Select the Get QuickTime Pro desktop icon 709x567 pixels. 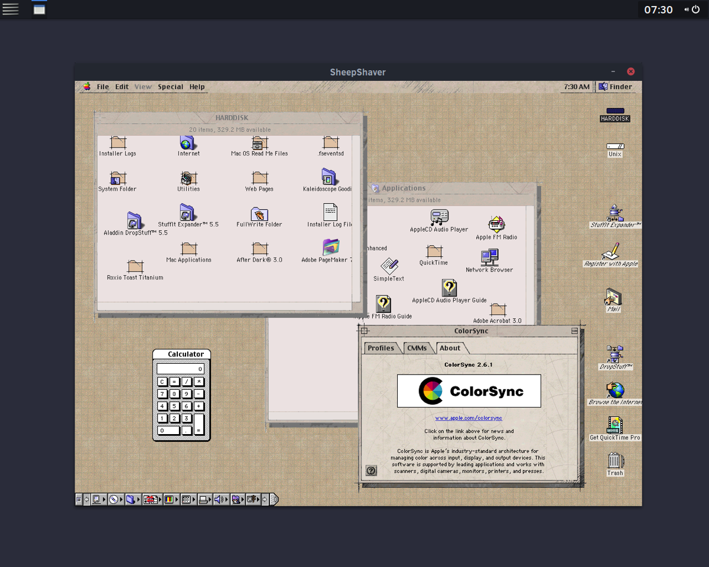click(x=615, y=425)
